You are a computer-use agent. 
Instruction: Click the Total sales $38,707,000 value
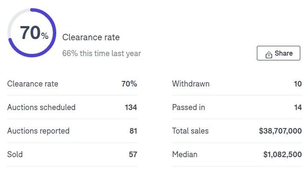281,131
